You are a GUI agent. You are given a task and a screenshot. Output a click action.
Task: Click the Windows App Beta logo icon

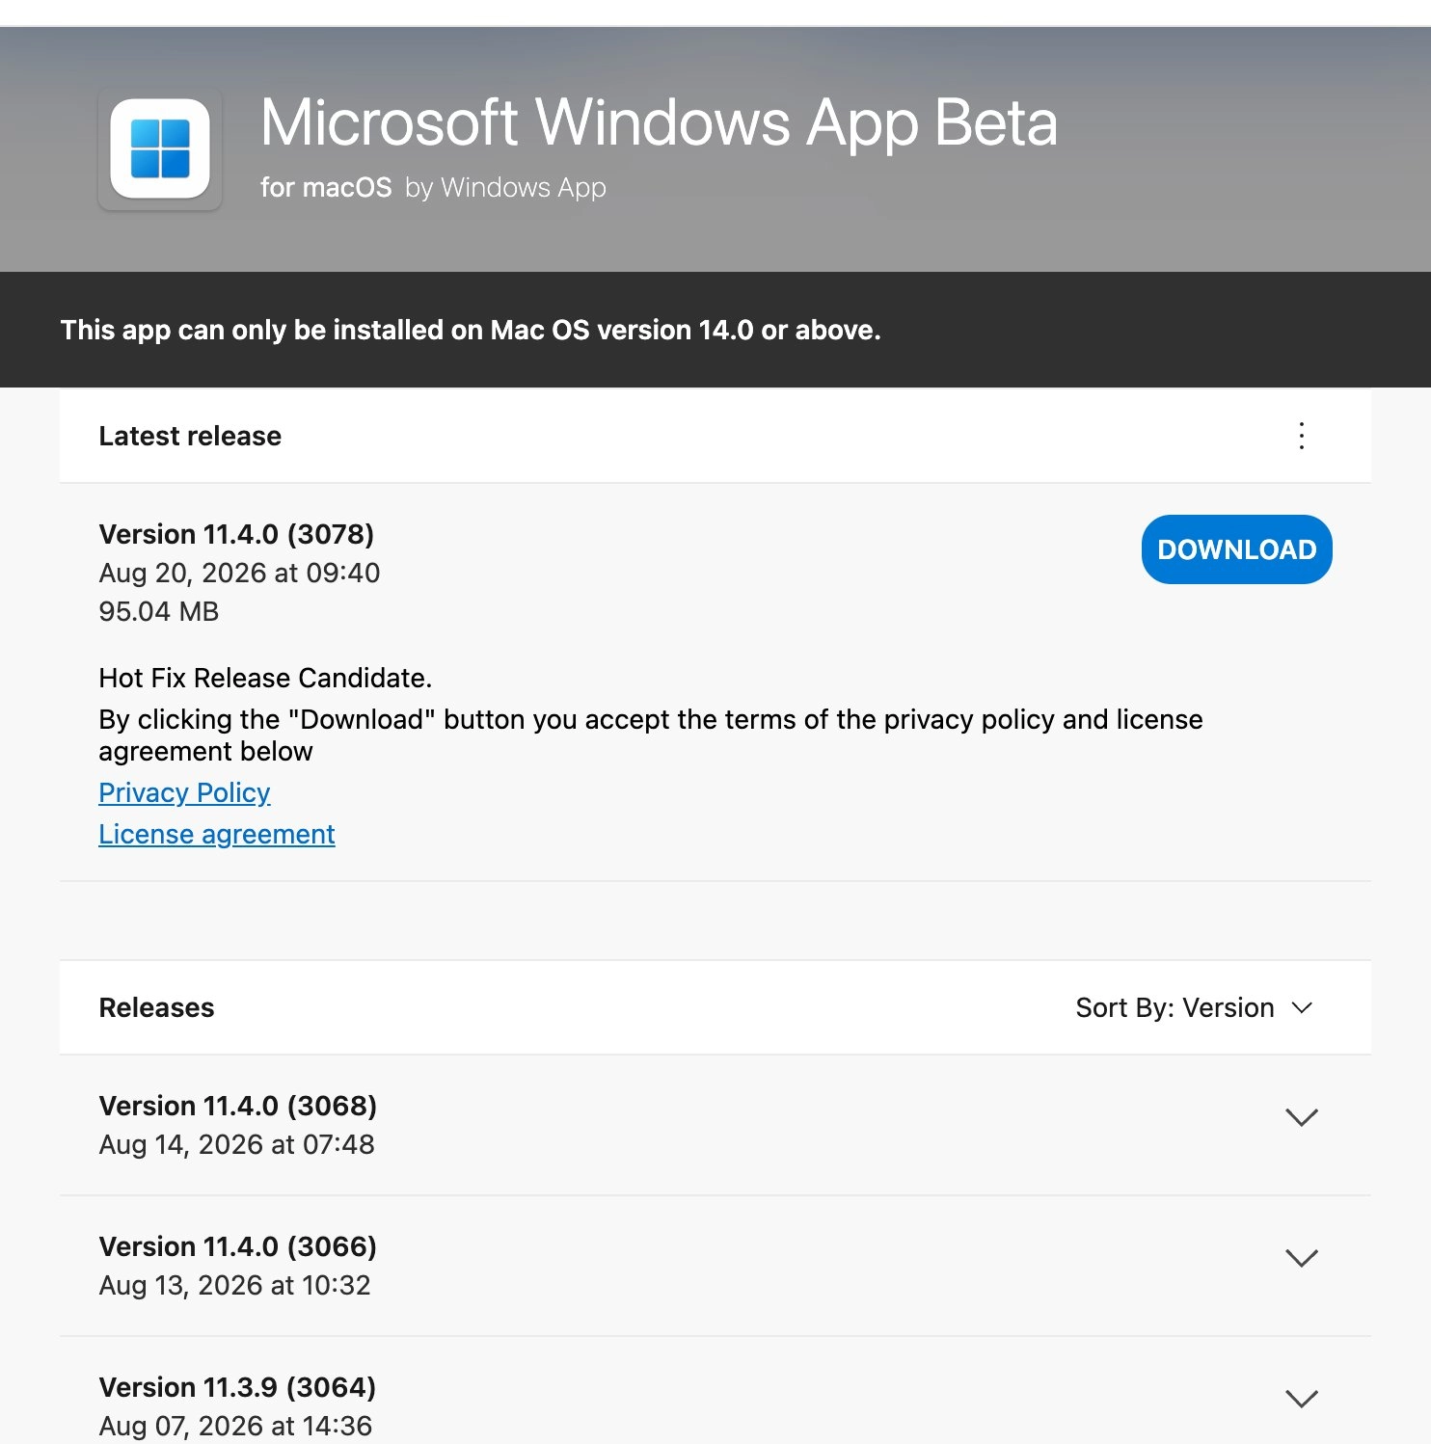click(x=160, y=148)
